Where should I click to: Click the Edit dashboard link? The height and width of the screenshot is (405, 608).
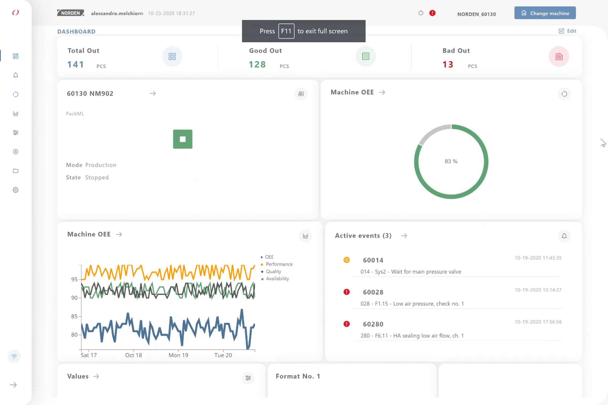tap(567, 31)
